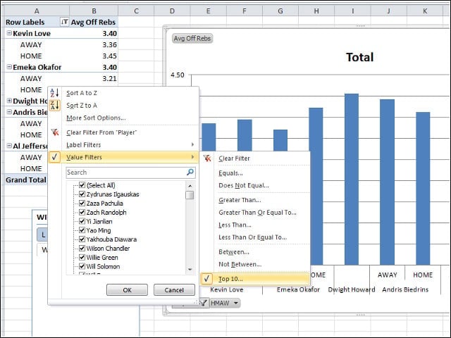Click the Cancel button
This screenshot has width=451, height=338.
pos(174,290)
